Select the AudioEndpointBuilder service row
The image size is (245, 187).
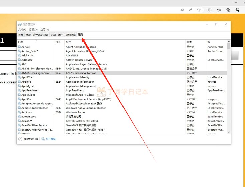34,108
